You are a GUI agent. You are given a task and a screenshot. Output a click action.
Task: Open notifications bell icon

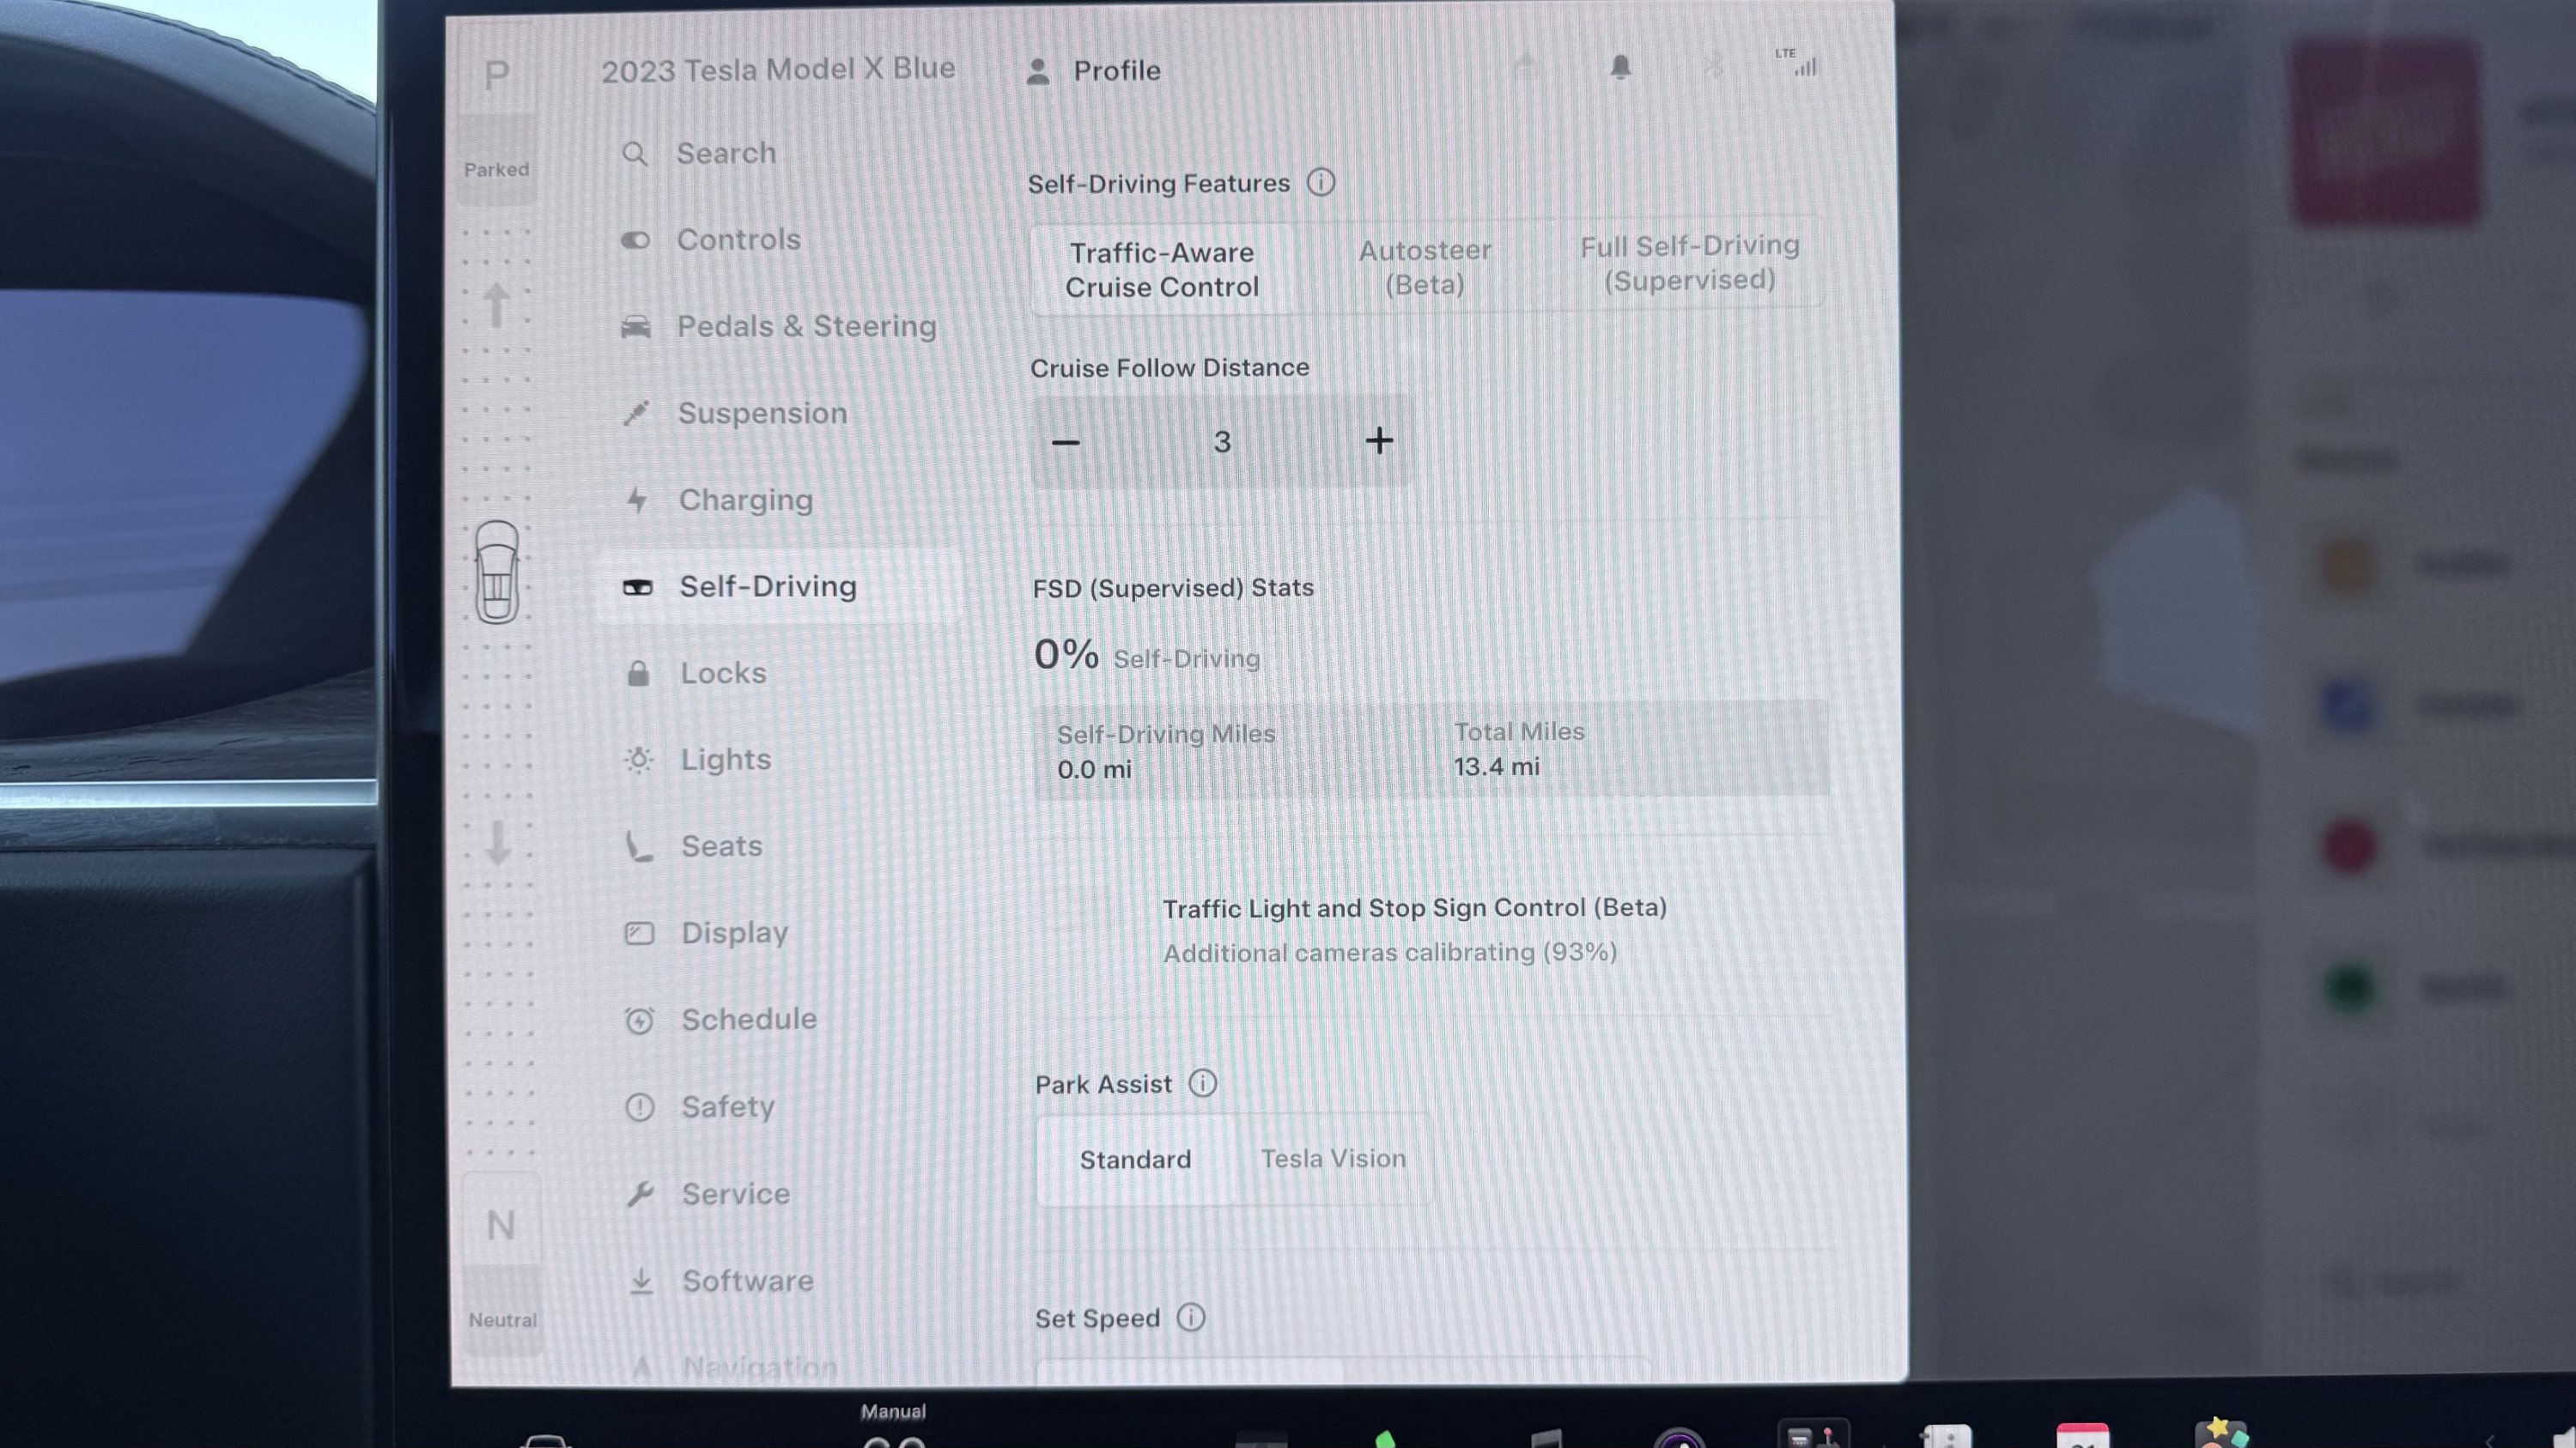(1621, 67)
